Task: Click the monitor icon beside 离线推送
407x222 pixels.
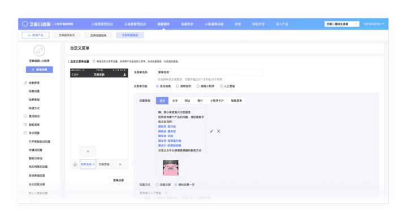Action: (x=25, y=116)
